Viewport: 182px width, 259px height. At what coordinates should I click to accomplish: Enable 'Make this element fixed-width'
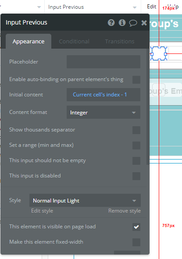[x=136, y=242]
